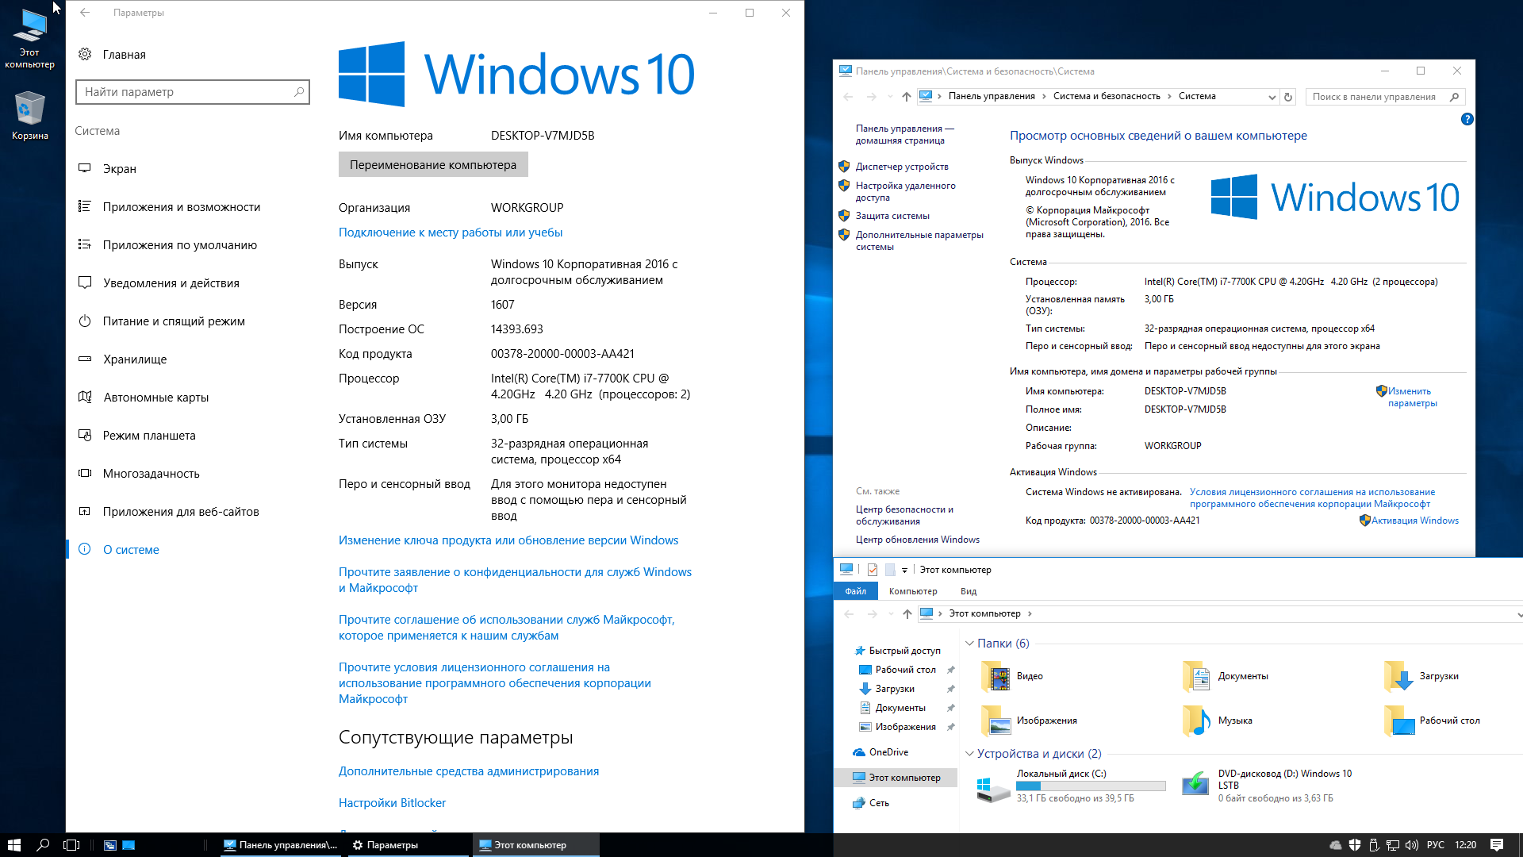The width and height of the screenshot is (1523, 857).
Task: Expand the Control Panel address bar dropdown
Action: coord(1272,97)
